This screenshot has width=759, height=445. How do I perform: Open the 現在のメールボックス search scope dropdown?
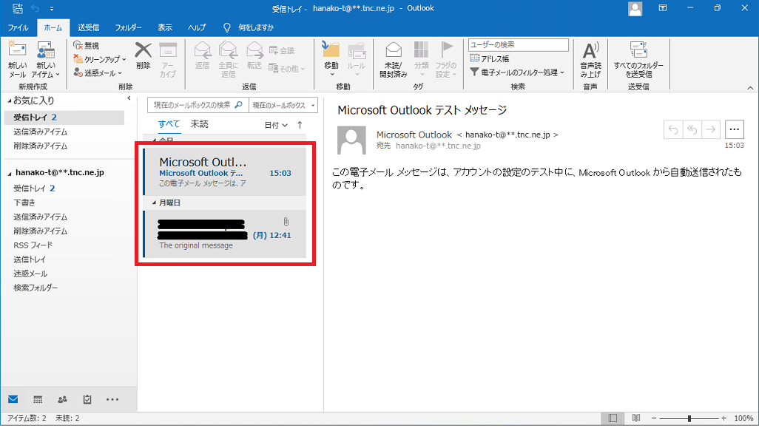pyautogui.click(x=283, y=105)
